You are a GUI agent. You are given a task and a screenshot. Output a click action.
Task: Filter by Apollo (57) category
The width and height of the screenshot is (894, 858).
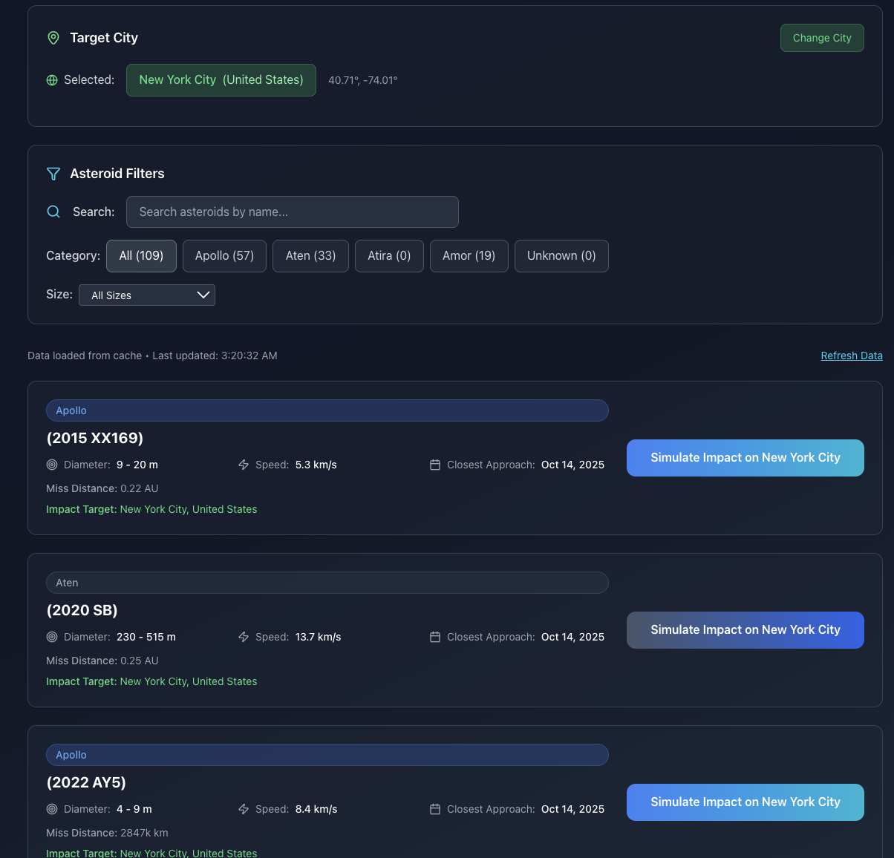224,256
